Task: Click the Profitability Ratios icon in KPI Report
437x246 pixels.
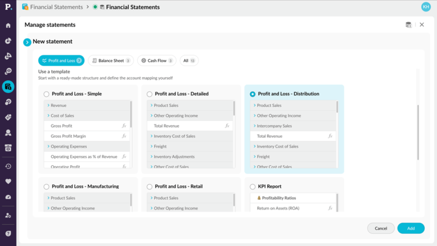Action: pos(259,198)
